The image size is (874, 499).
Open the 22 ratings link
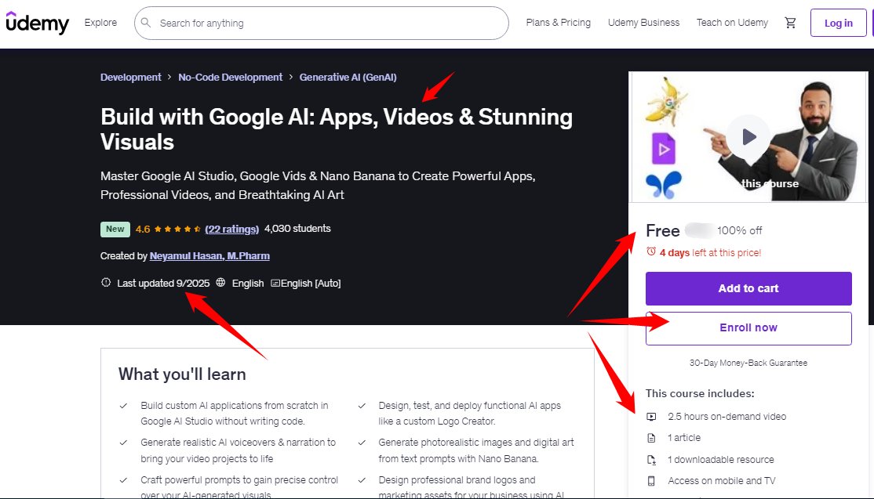(232, 230)
